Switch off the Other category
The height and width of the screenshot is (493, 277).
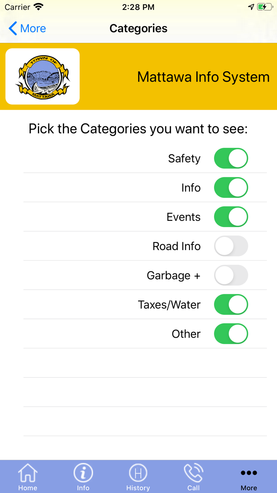tap(231, 334)
